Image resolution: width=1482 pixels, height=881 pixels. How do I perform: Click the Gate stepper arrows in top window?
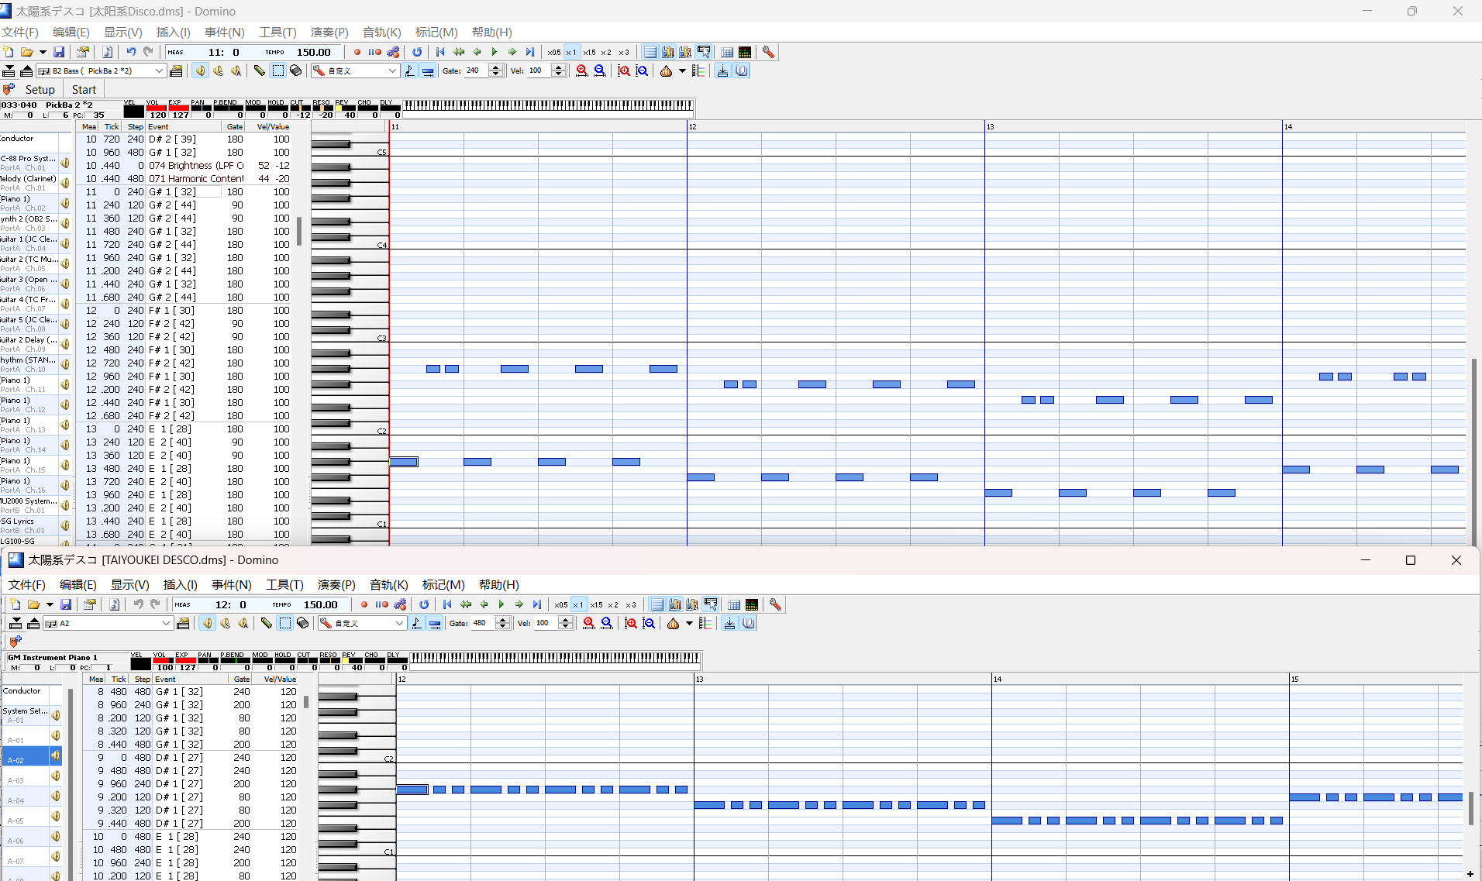click(496, 71)
